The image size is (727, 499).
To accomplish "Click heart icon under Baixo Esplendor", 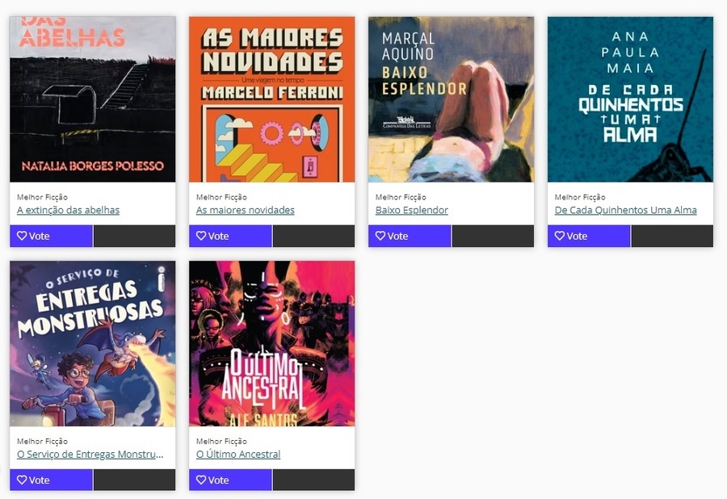I will pyautogui.click(x=380, y=236).
